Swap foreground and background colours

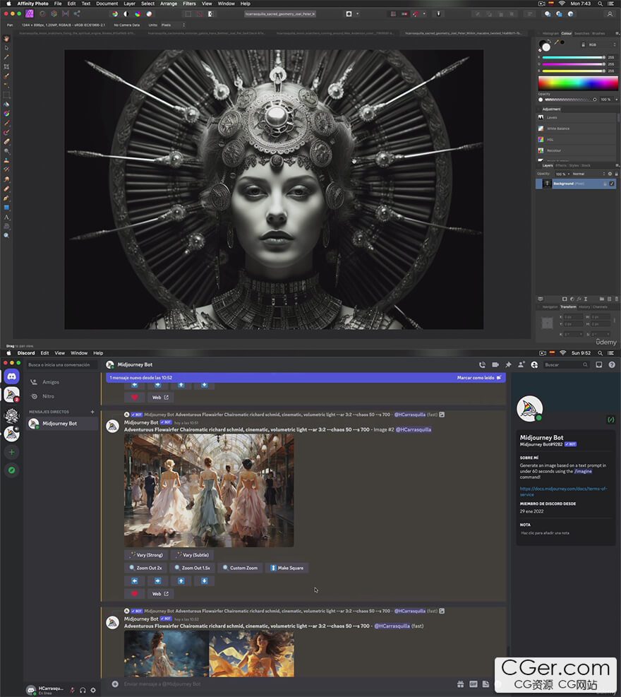550,42
